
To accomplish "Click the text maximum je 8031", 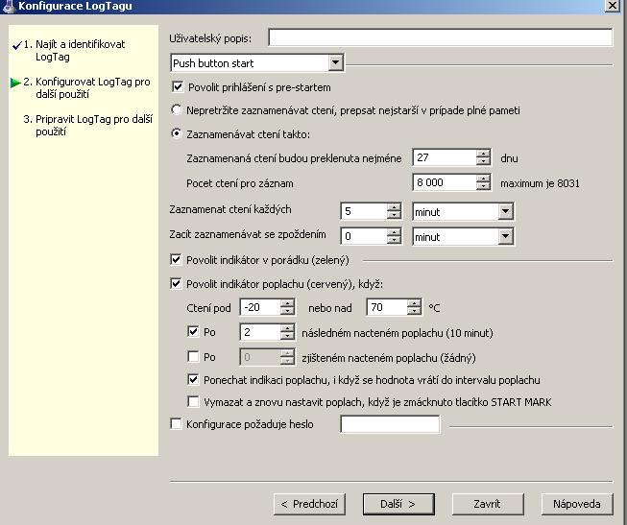I will click(540, 183).
